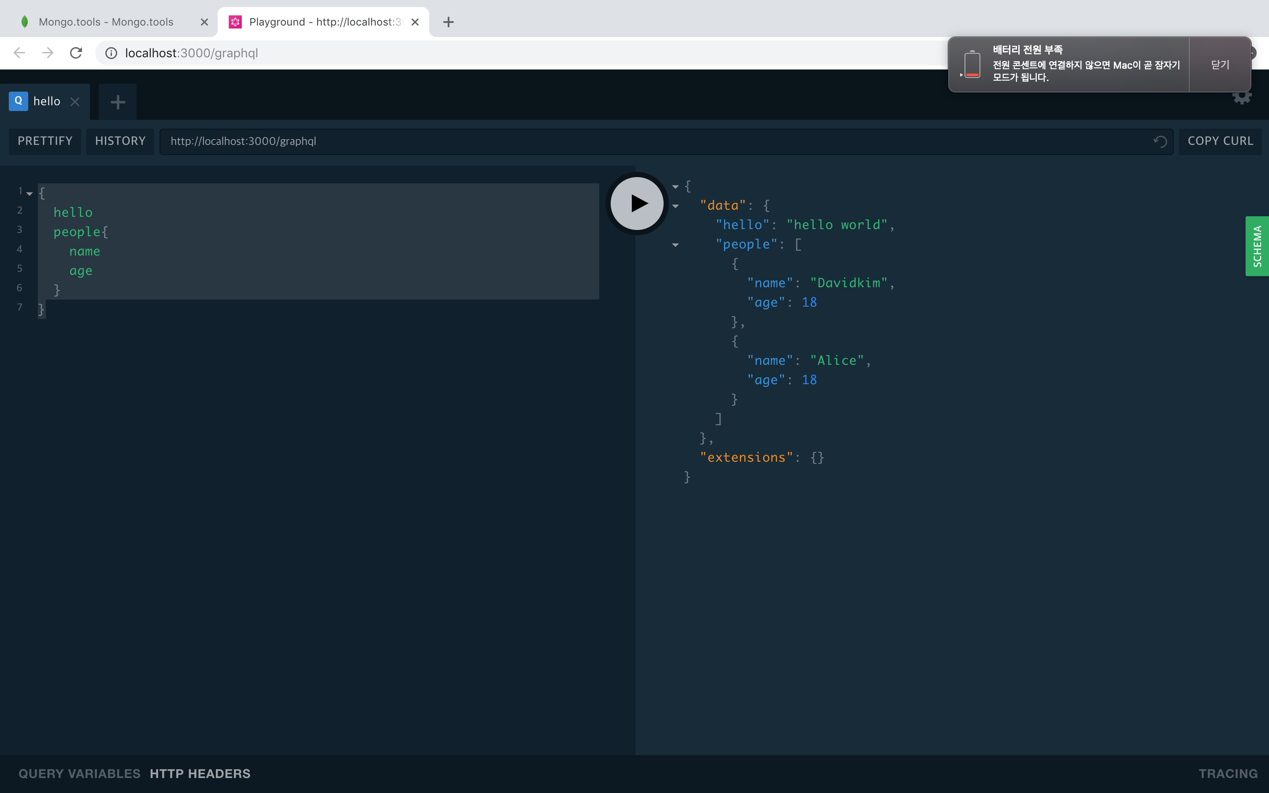
Task: Collapse the "people" array arrow
Action: (x=675, y=245)
